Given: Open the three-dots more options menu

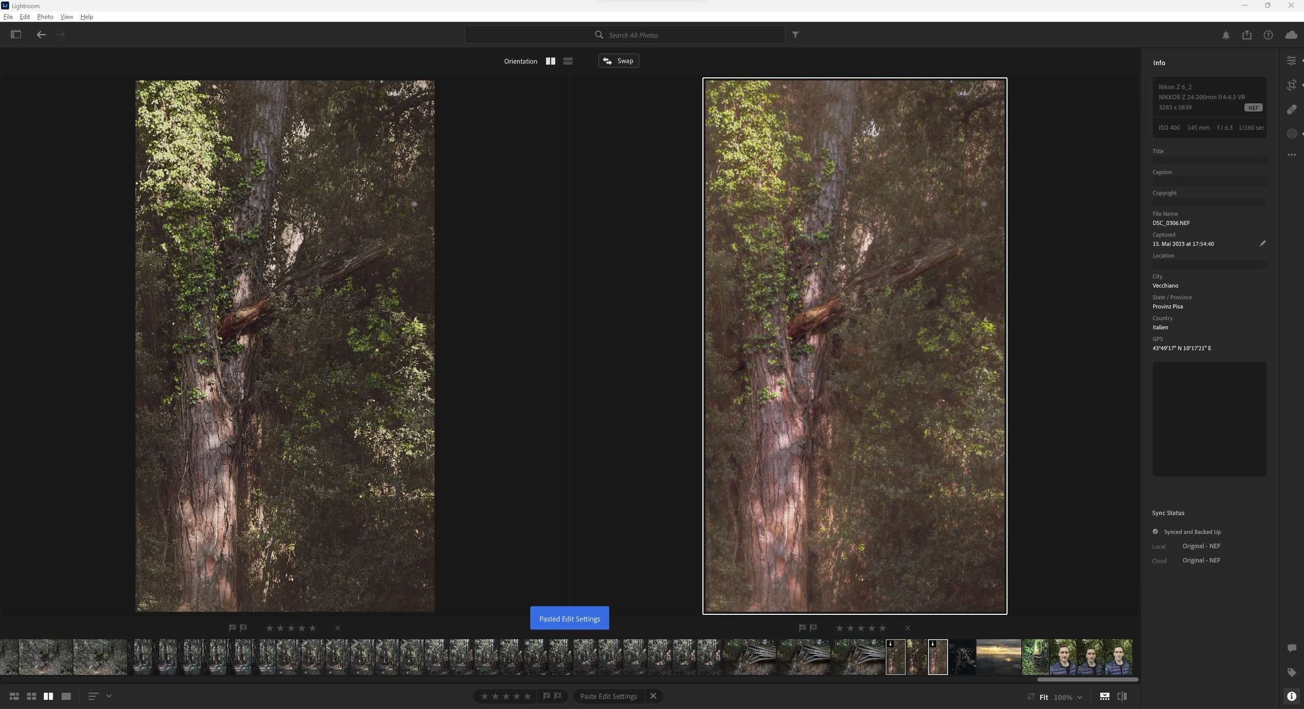Looking at the screenshot, I should click(x=1291, y=155).
